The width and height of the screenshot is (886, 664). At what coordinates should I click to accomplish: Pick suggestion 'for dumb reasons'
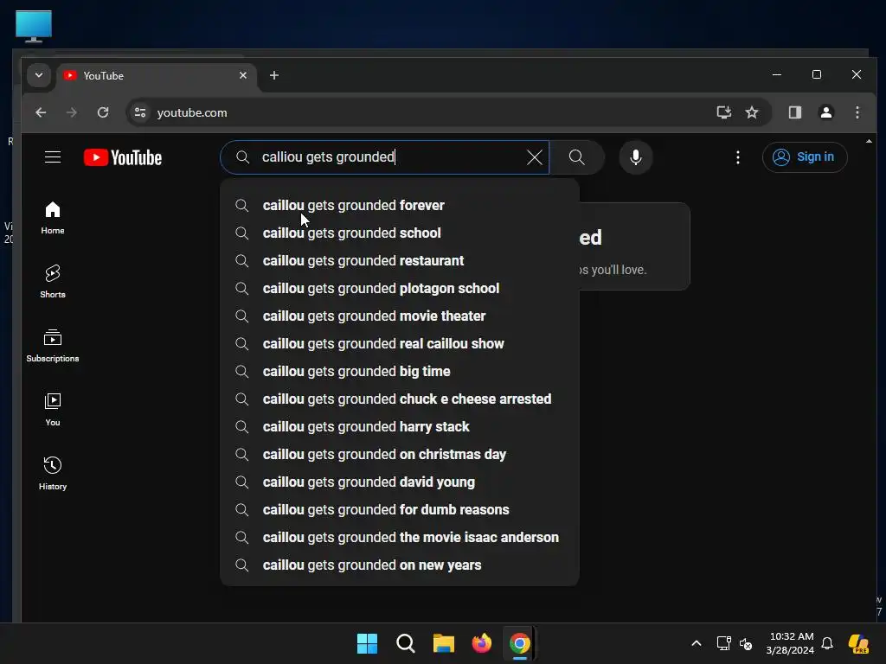pos(400,510)
